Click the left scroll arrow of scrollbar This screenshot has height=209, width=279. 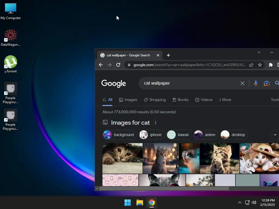[x=97, y=189]
